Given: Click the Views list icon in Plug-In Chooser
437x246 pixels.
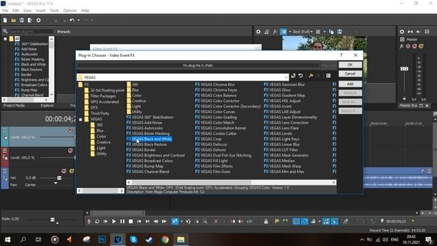Looking at the screenshot, I should pyautogui.click(x=328, y=76).
